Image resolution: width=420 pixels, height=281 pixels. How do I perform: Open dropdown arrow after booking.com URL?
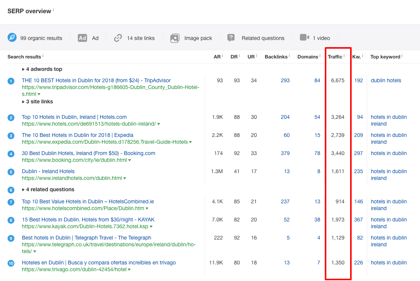(x=130, y=160)
